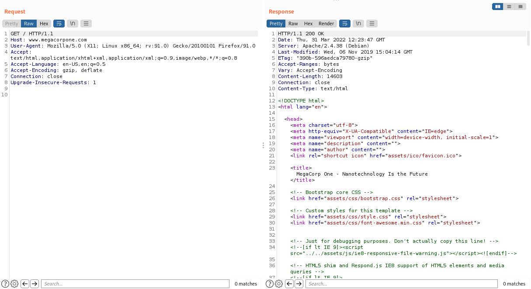Viewport: 531px width, 289px height.
Task: Select side-by-side layout icon
Action: point(497,7)
